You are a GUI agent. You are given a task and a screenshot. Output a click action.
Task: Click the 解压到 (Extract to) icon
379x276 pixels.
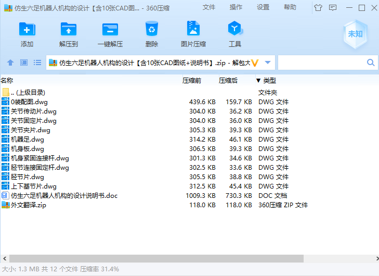[69, 29]
